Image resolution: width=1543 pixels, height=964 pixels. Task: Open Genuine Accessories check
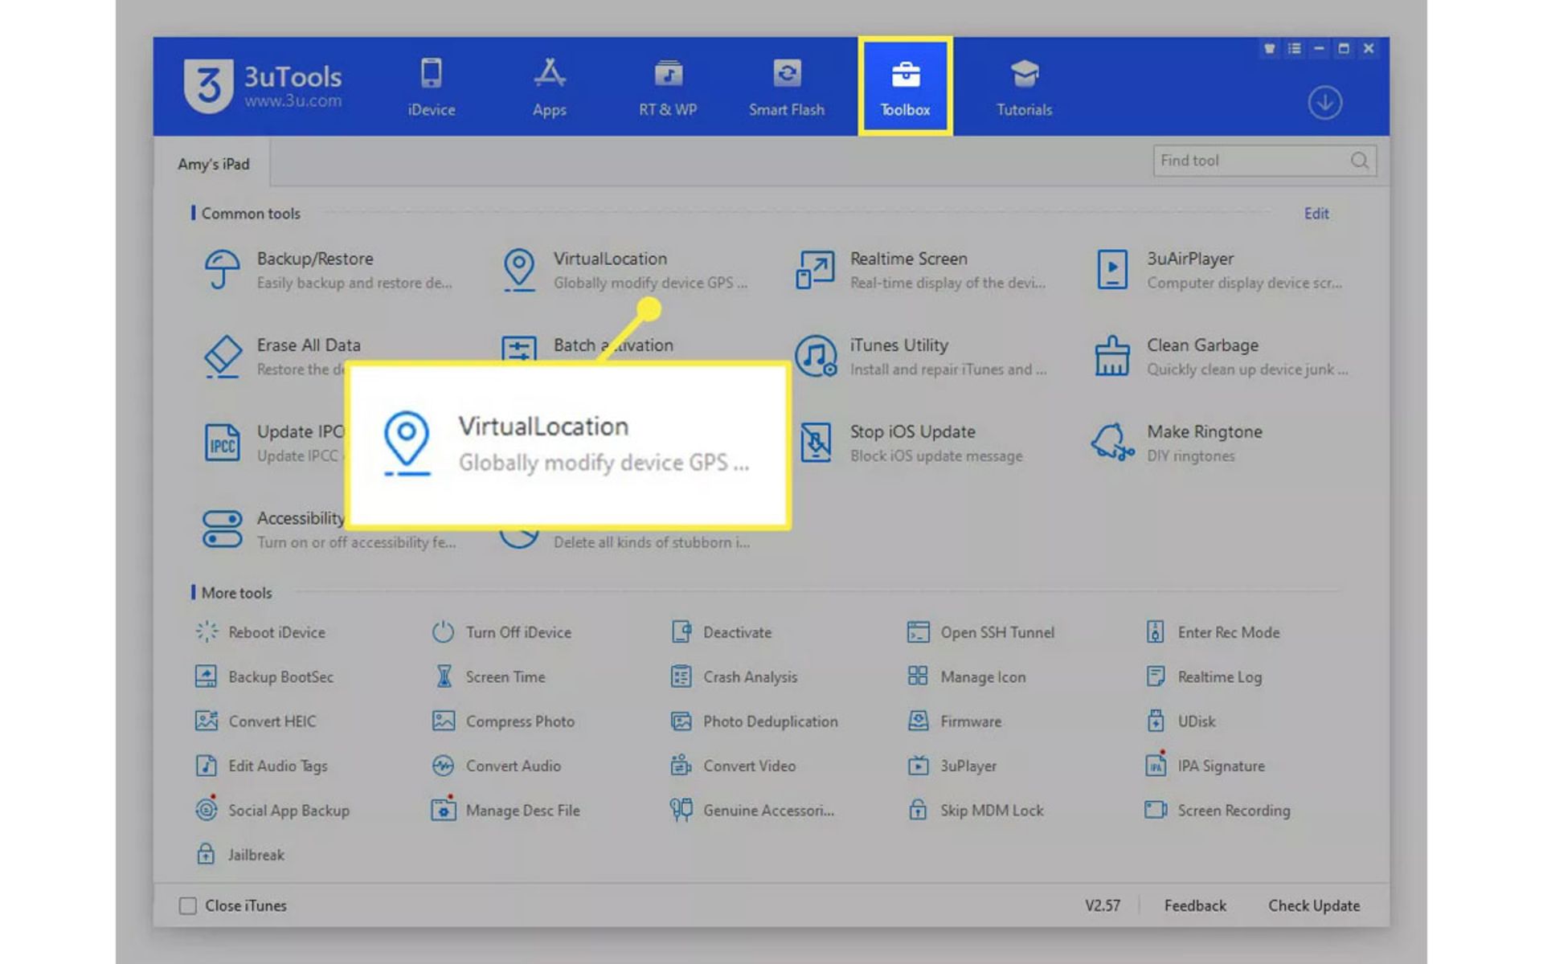752,810
